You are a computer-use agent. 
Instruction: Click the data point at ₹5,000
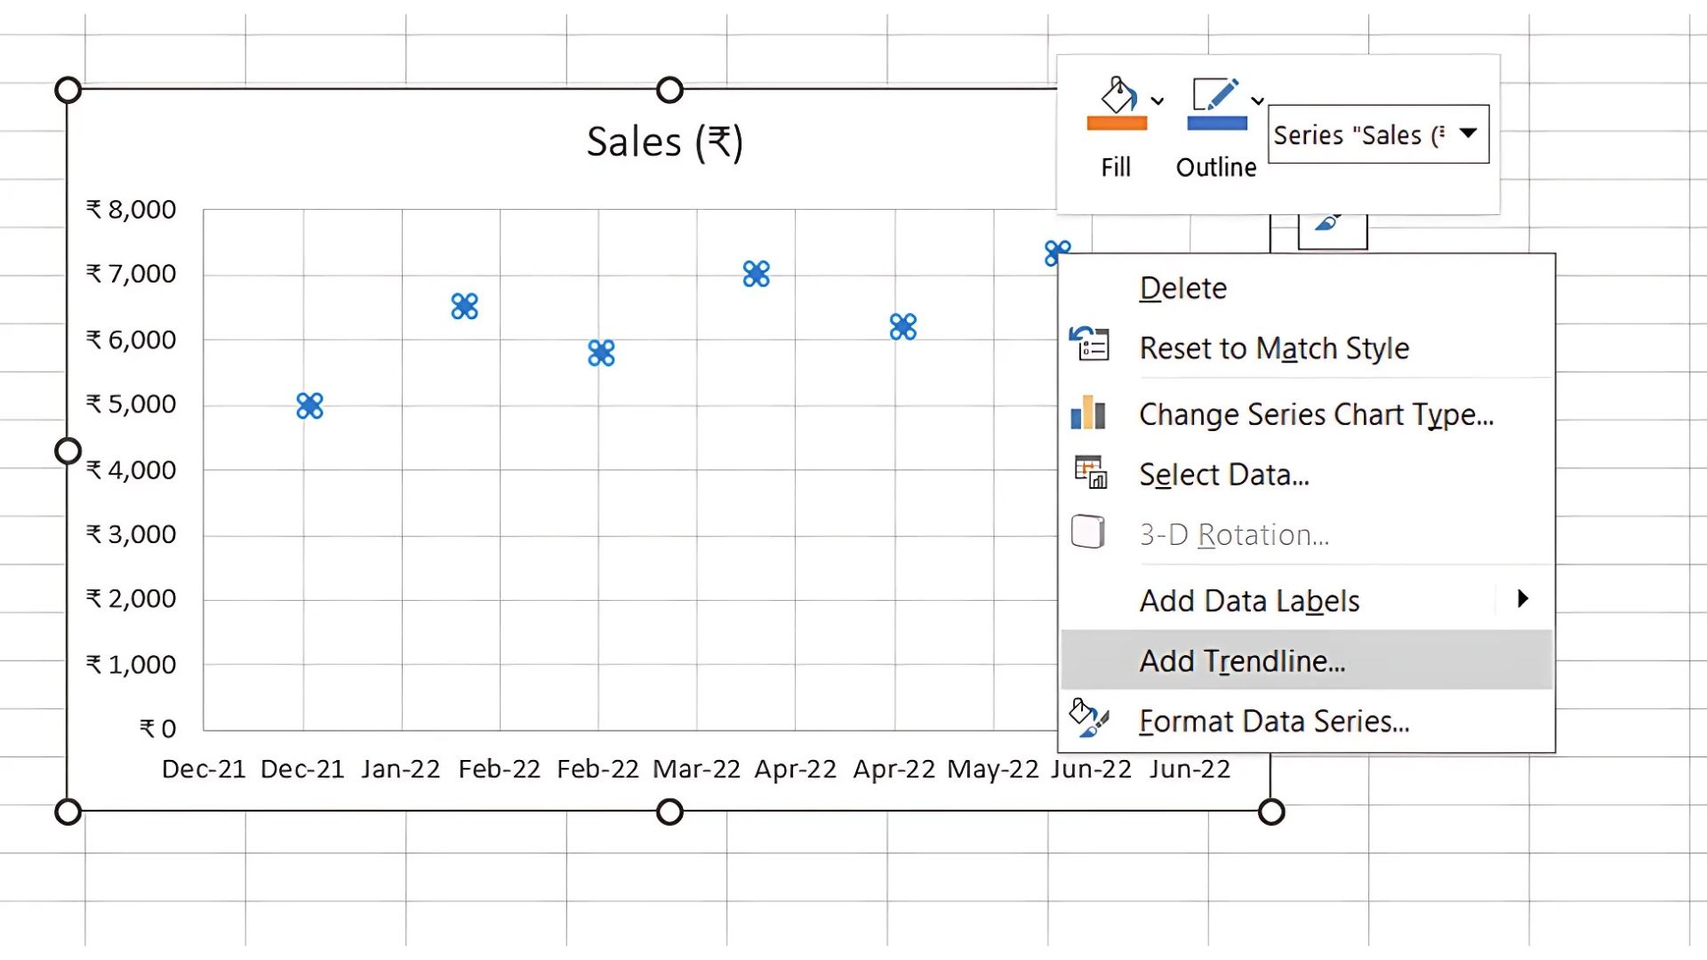click(x=309, y=406)
